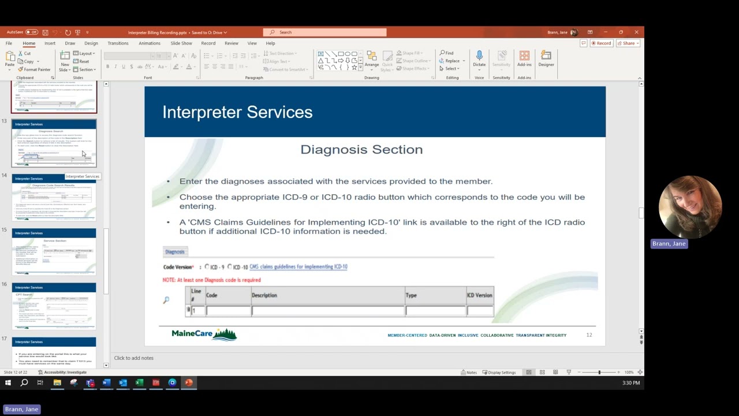Open File Explorer from taskbar

point(57,382)
